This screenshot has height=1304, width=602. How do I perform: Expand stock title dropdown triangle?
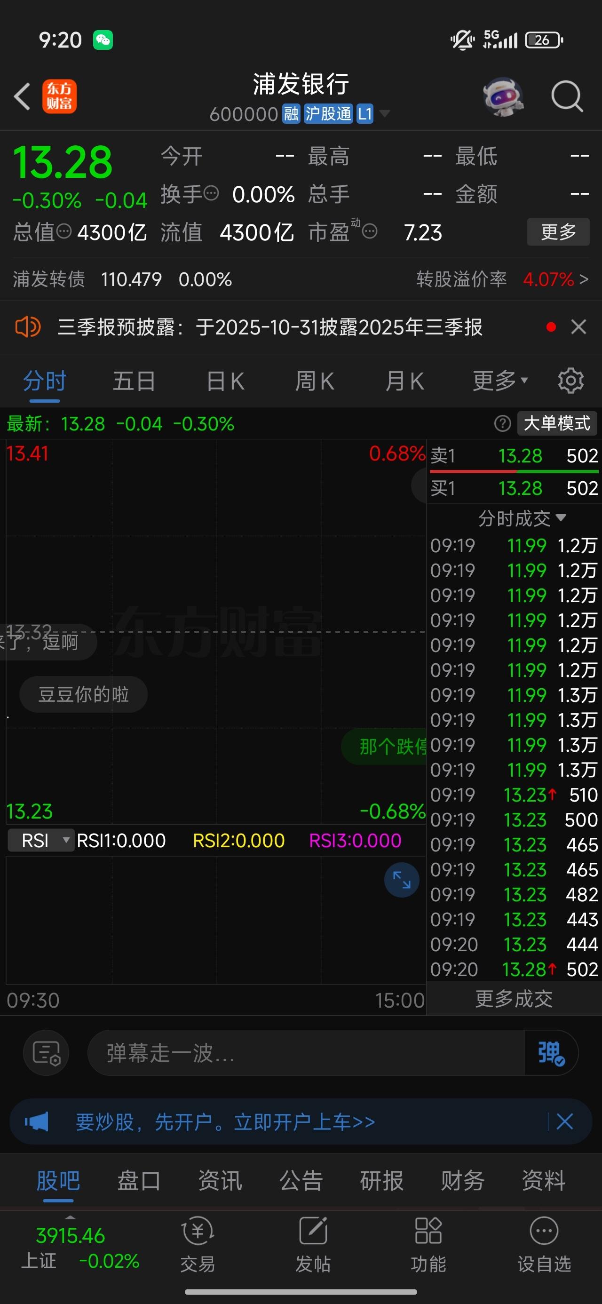point(385,113)
